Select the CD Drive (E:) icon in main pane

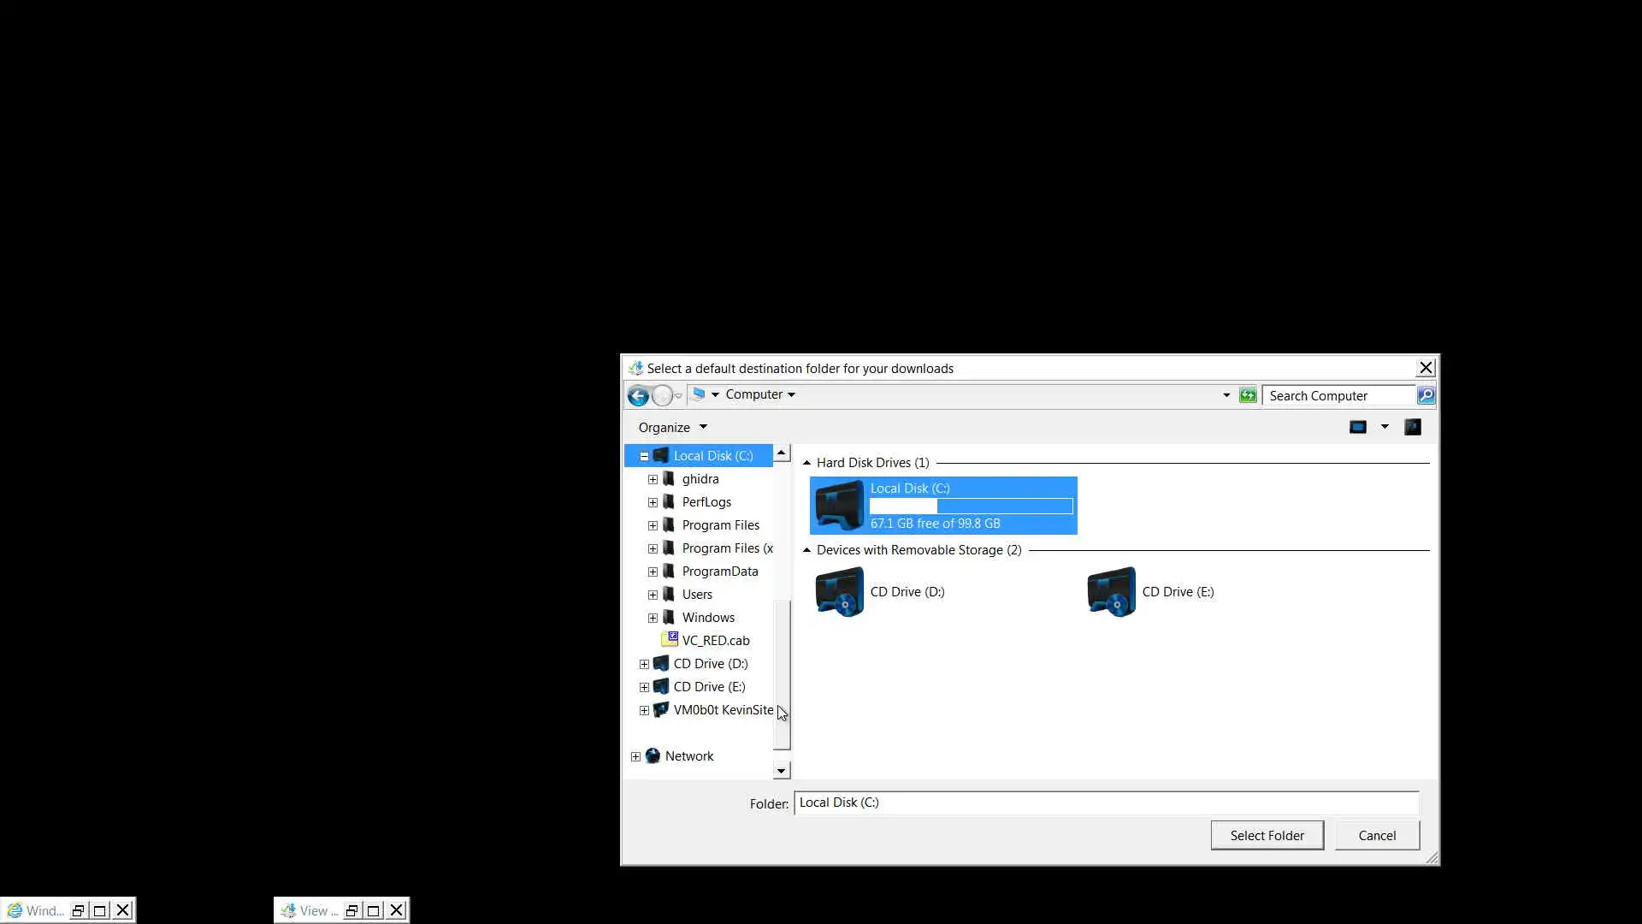1111,592
